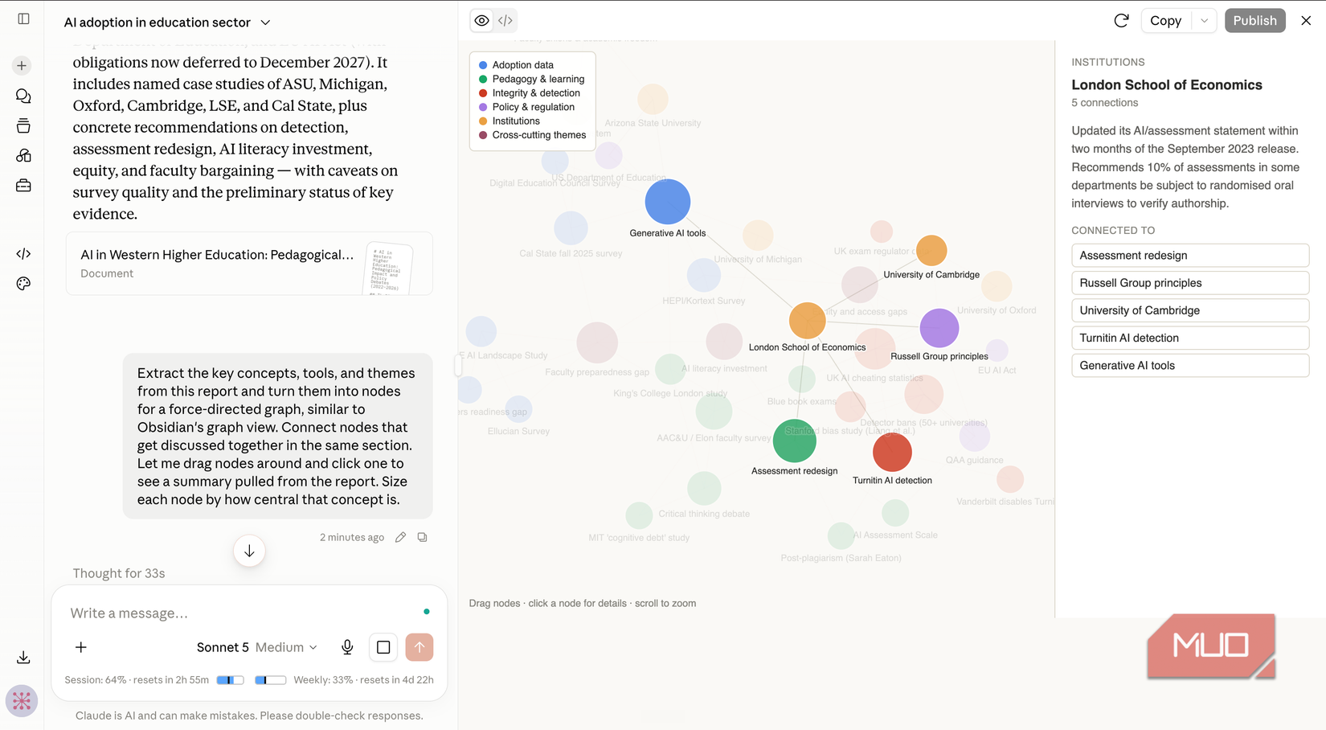Open the Assessment redesign connection in the side list
The width and height of the screenshot is (1326, 730).
tap(1190, 256)
